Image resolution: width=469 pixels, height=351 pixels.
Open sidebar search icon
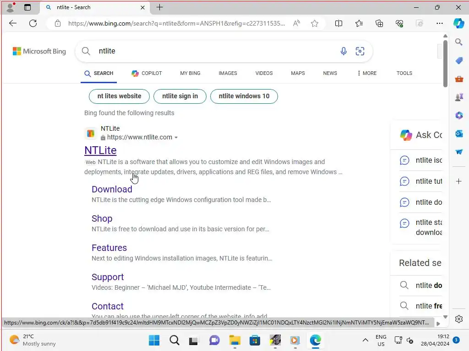click(x=459, y=42)
